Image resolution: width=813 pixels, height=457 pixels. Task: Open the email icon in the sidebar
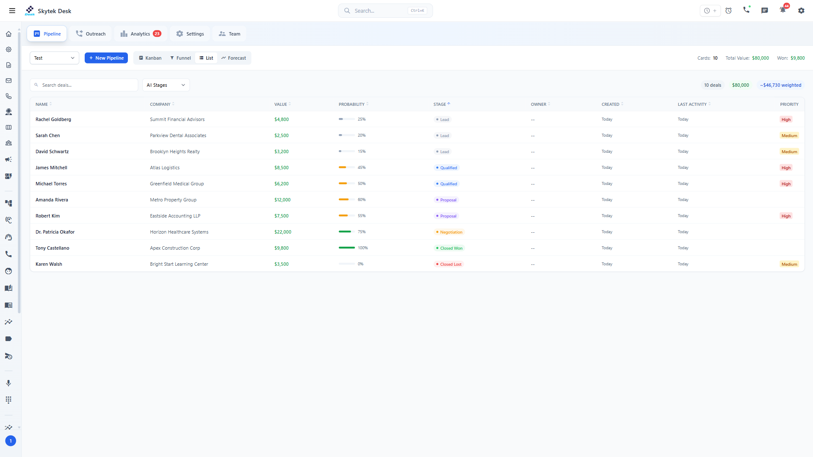(8, 80)
